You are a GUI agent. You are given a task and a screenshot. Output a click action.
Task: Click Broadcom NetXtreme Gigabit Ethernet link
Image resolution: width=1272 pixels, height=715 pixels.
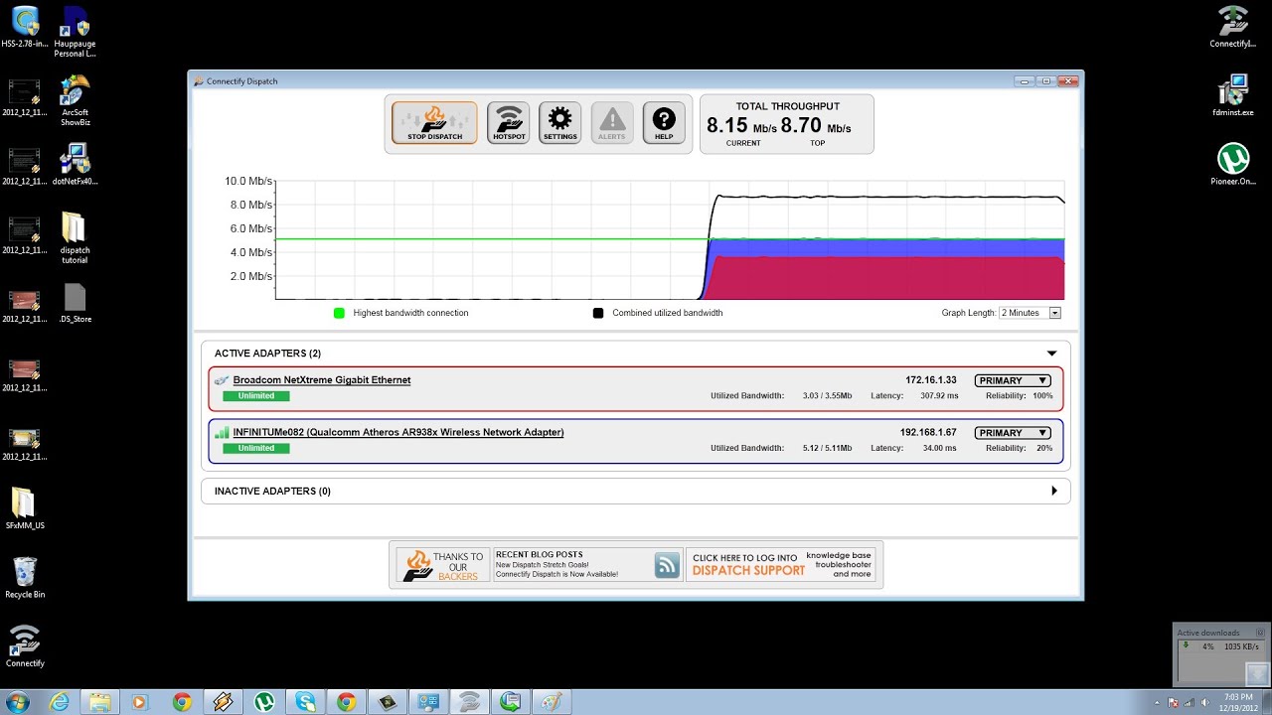[322, 380]
